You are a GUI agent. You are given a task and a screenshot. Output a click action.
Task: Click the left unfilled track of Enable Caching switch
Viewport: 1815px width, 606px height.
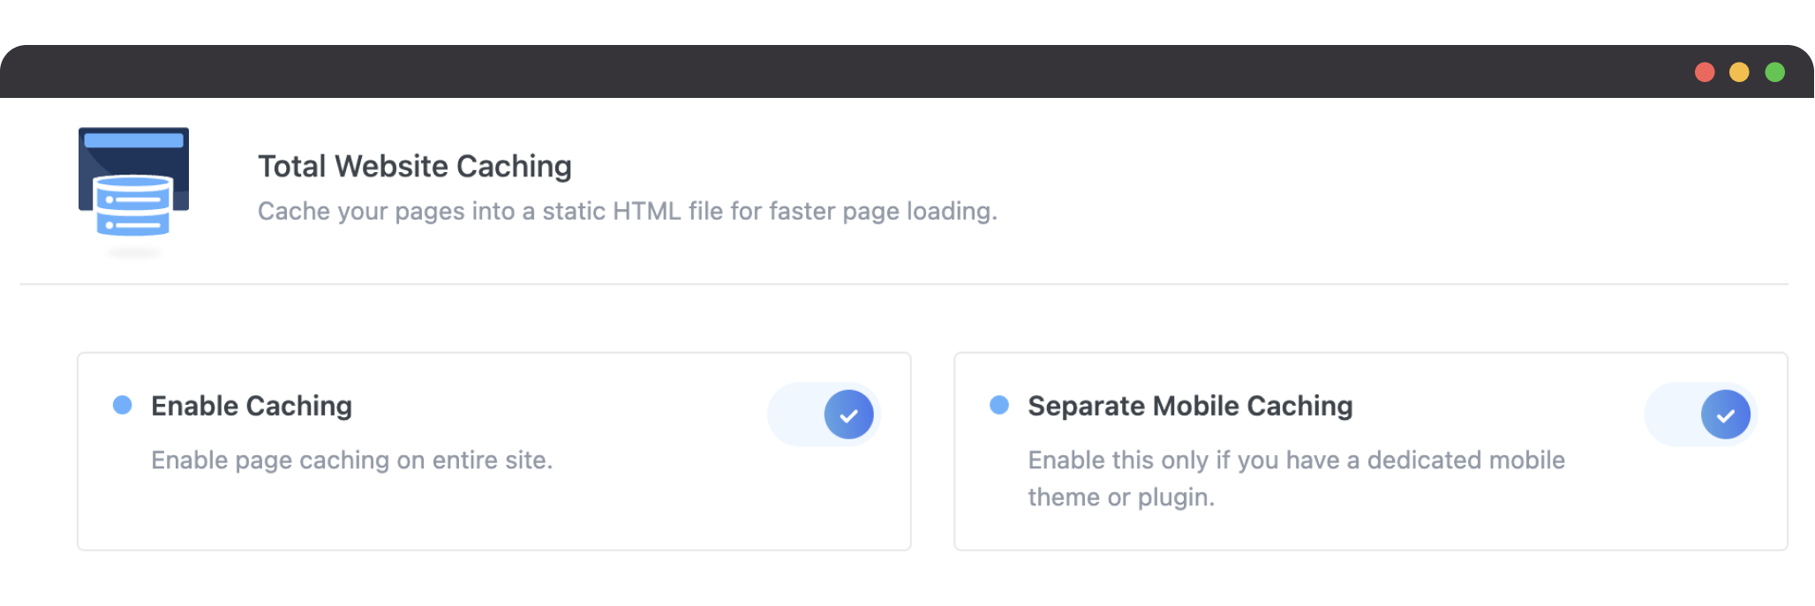pos(795,415)
